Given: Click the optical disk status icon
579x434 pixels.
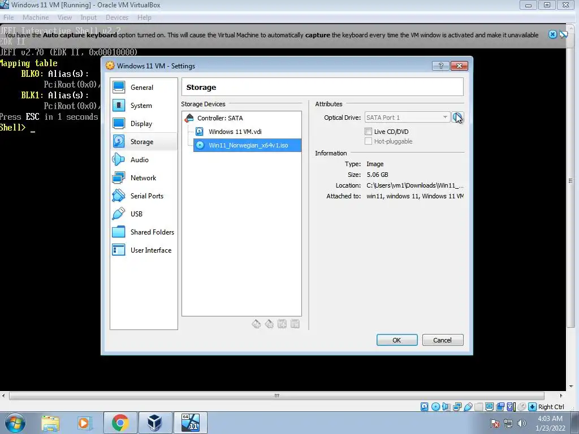Looking at the screenshot, I should pyautogui.click(x=435, y=407).
